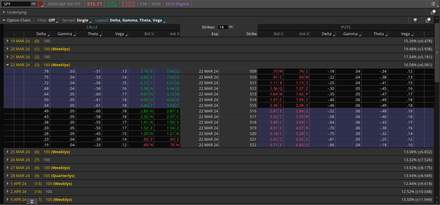Open the Layout: Delta, Gamma, Theta, Vega menu
440x205 pixels.
tap(129, 20)
